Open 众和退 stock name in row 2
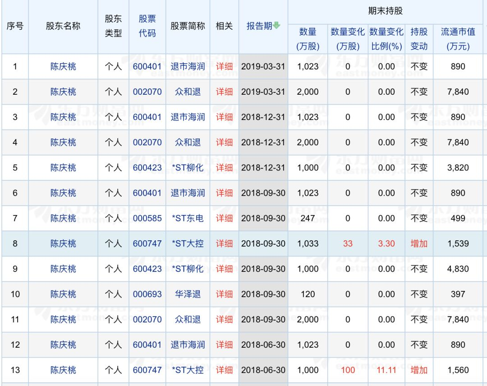The width and height of the screenshot is (487, 386). [x=188, y=92]
